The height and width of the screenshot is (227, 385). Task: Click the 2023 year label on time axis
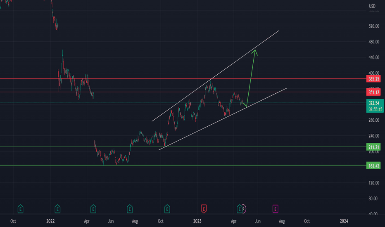pos(197,221)
